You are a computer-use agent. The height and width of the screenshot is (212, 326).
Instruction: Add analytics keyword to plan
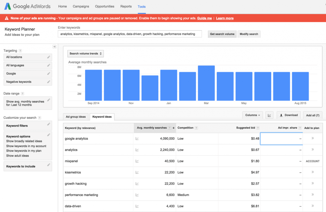click(x=313, y=149)
